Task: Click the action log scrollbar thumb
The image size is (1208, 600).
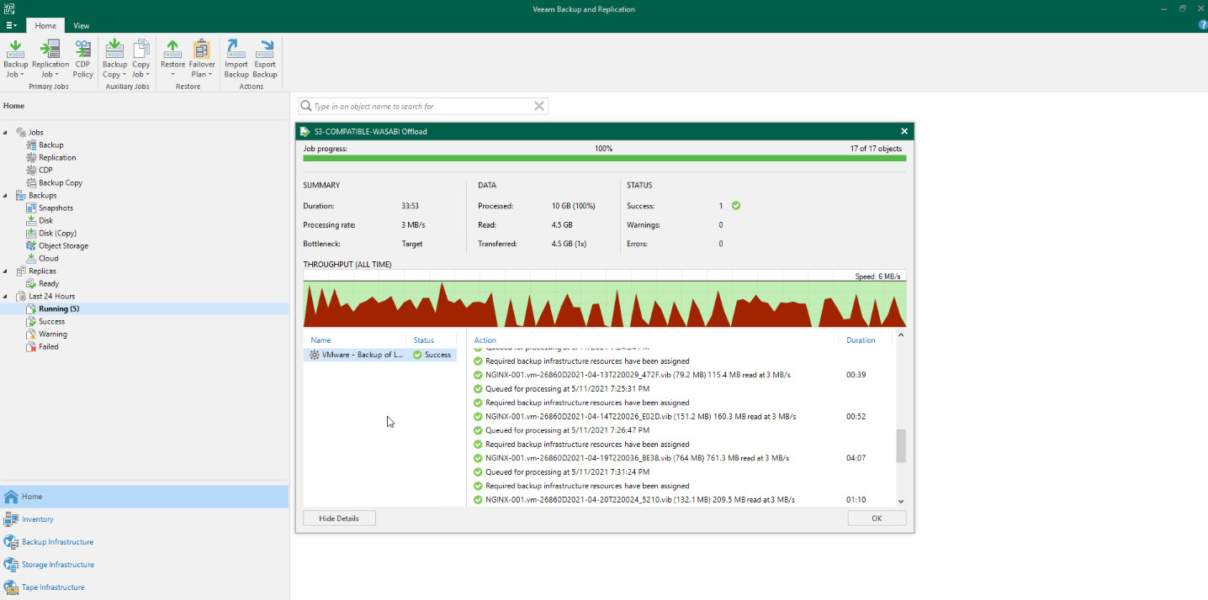Action: click(901, 445)
